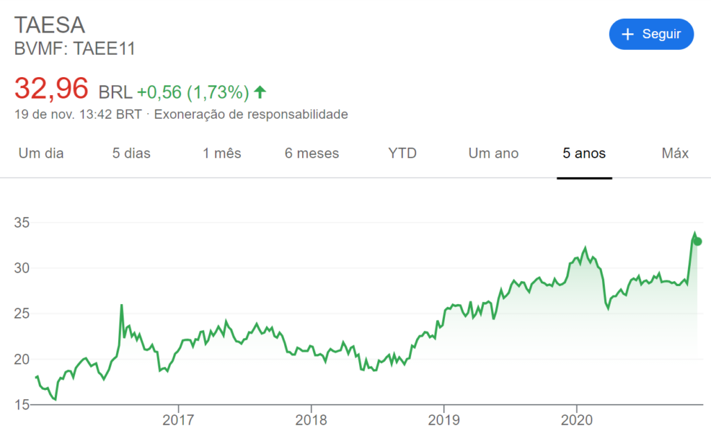The image size is (711, 431).
Task: Click the 2018 label on the x-axis
Action: 311,420
